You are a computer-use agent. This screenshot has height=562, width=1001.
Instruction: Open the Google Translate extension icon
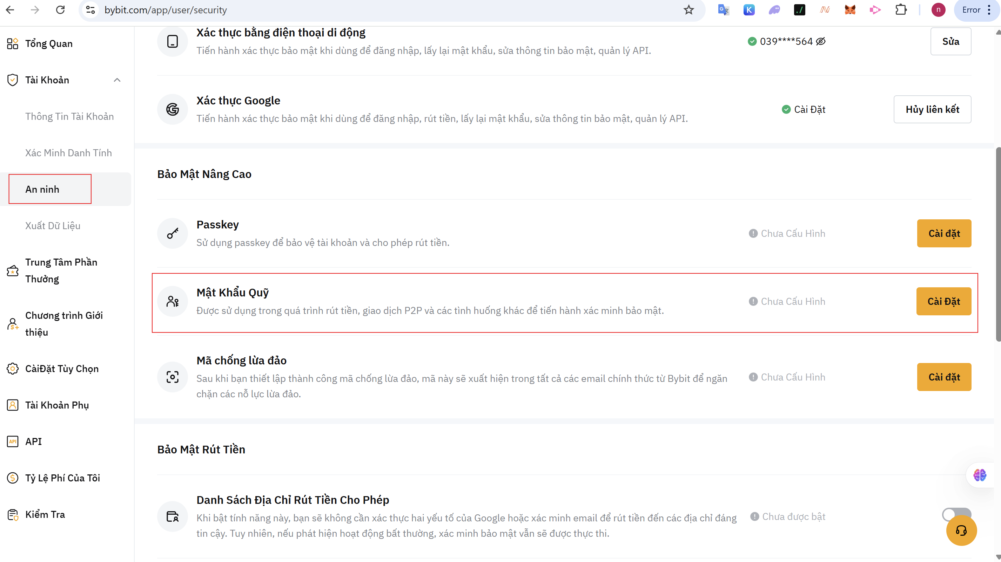tap(723, 10)
